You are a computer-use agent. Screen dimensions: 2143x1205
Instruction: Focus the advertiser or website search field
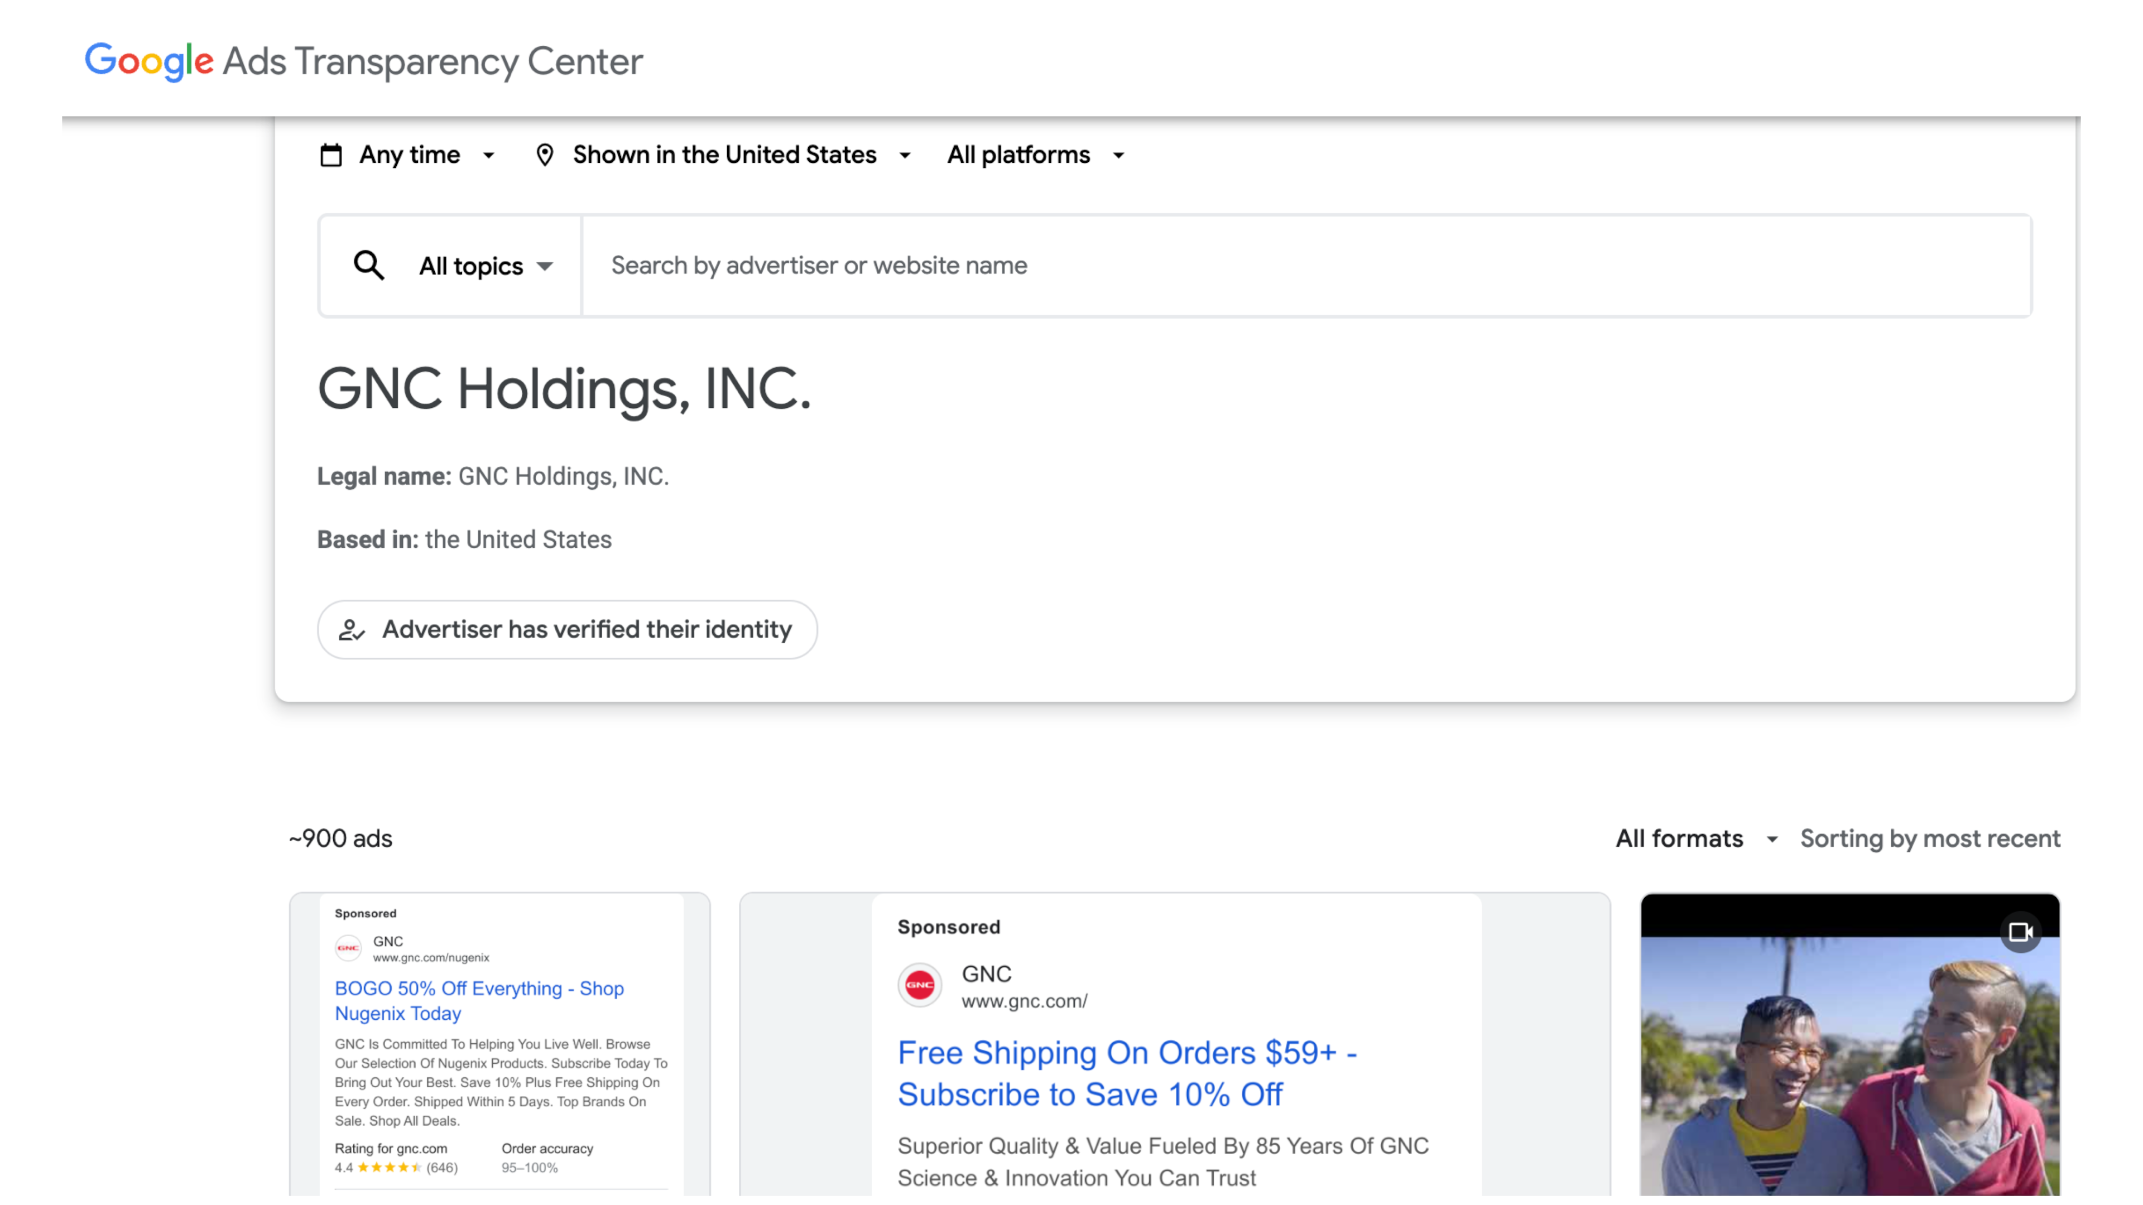[x=1306, y=266]
